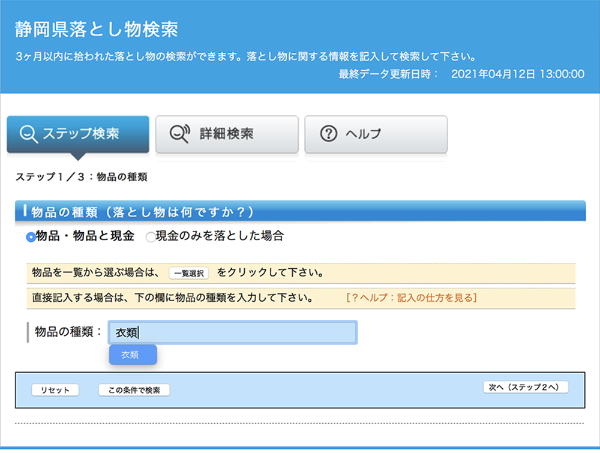Click the 一覧選択 button

(x=188, y=273)
